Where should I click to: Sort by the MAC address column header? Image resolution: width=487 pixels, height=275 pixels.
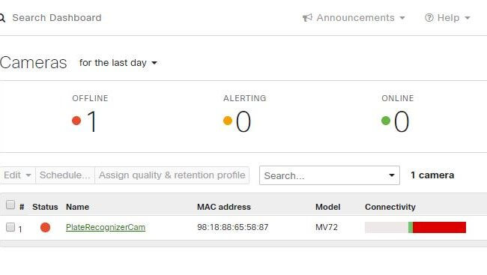(224, 207)
